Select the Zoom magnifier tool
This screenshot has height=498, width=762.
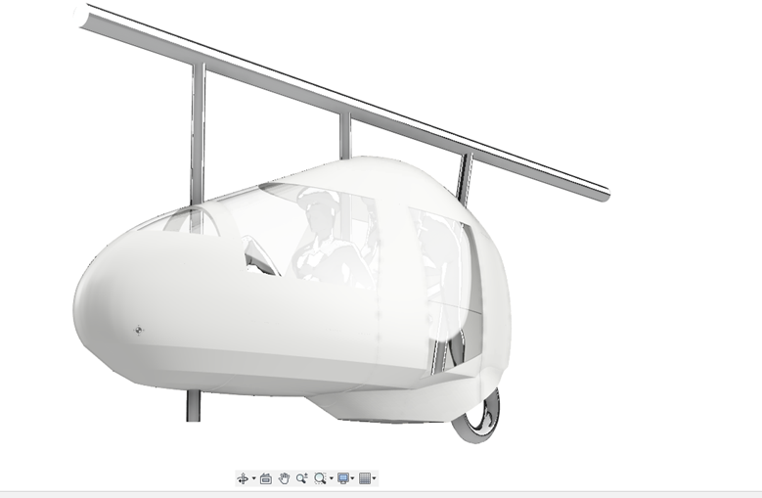[301, 478]
